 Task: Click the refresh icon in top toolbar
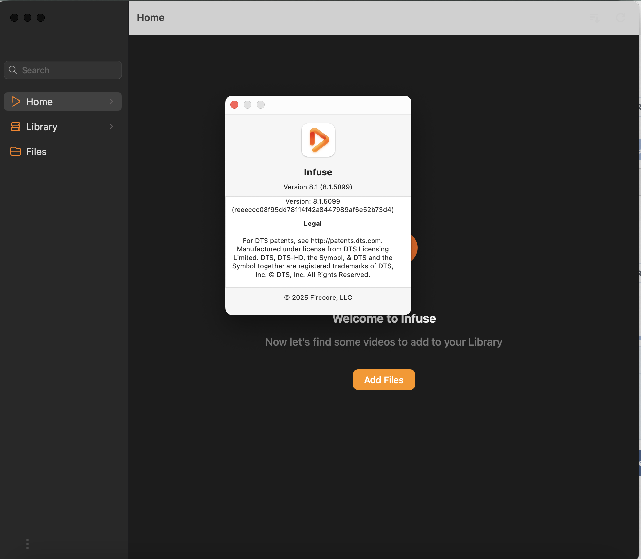click(x=621, y=18)
